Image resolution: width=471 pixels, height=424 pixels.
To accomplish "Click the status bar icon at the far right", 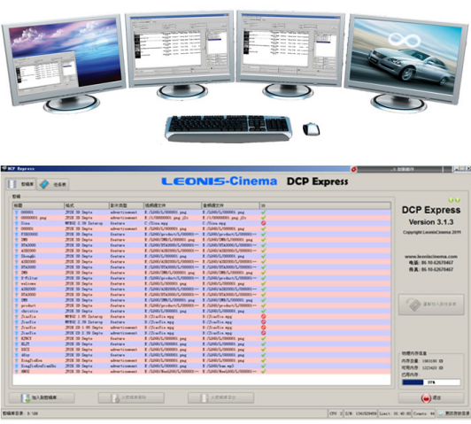I will 441,413.
